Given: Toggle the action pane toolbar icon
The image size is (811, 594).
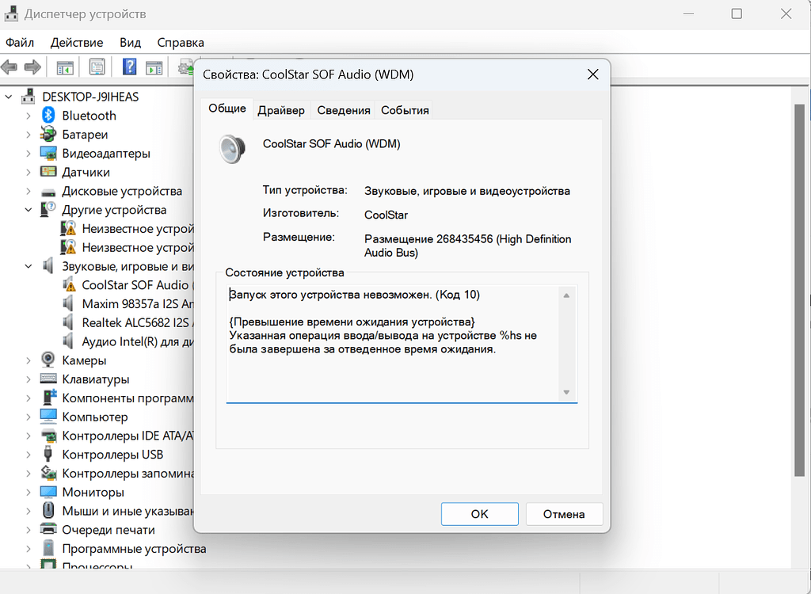Looking at the screenshot, I should pos(154,68).
